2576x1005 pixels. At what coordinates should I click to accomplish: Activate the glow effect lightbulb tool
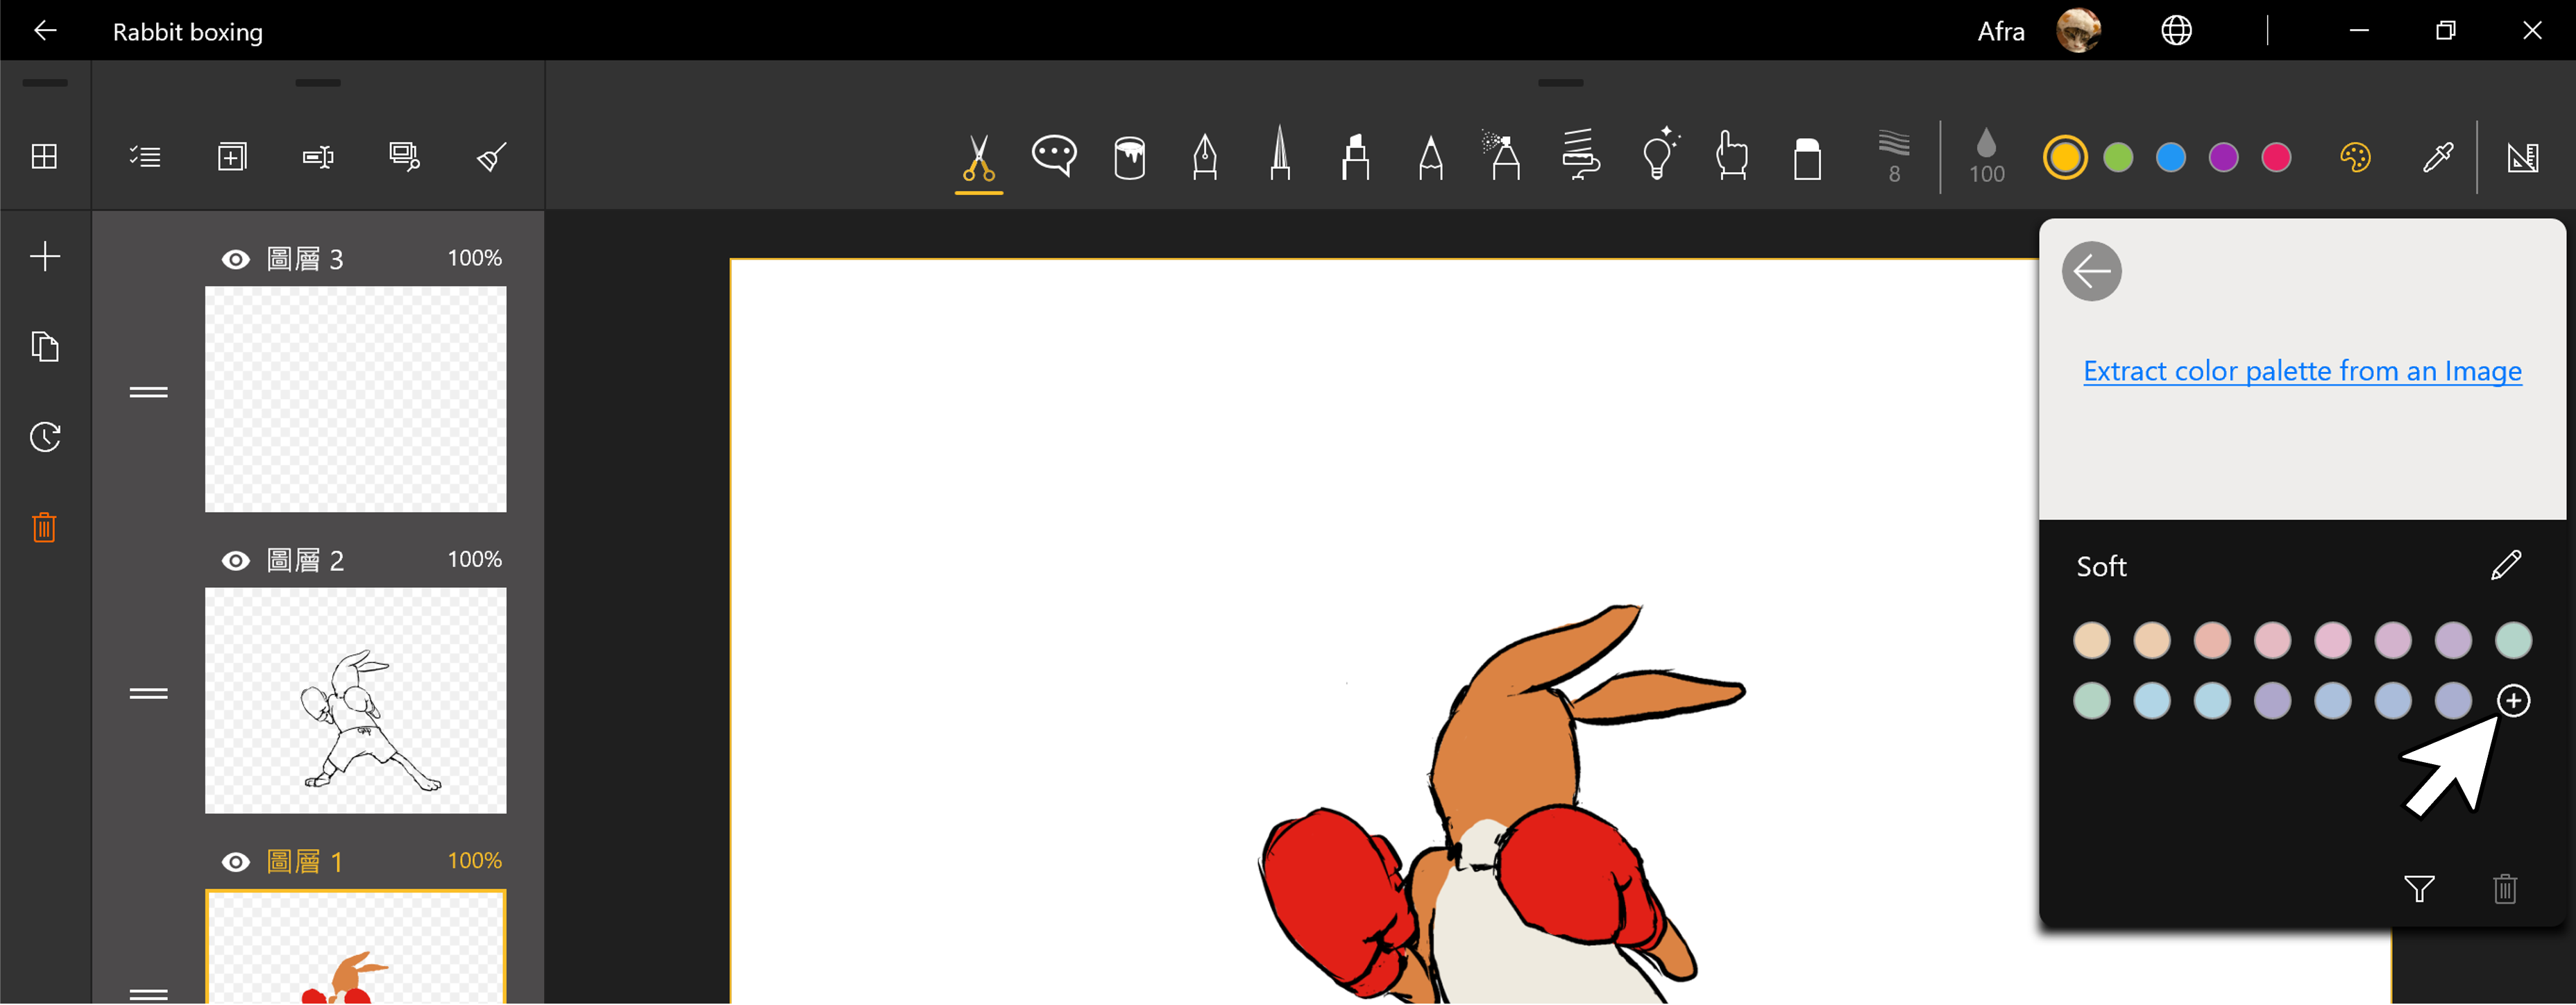tap(1659, 157)
